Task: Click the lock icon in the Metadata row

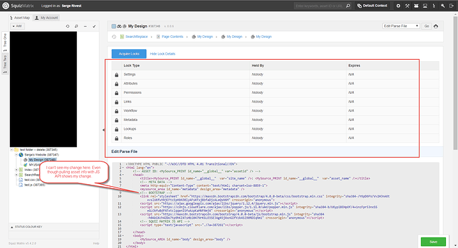Action: tap(117, 120)
